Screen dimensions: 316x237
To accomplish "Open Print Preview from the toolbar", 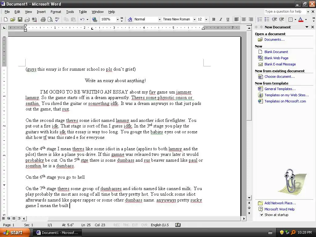I will pos(50,19).
